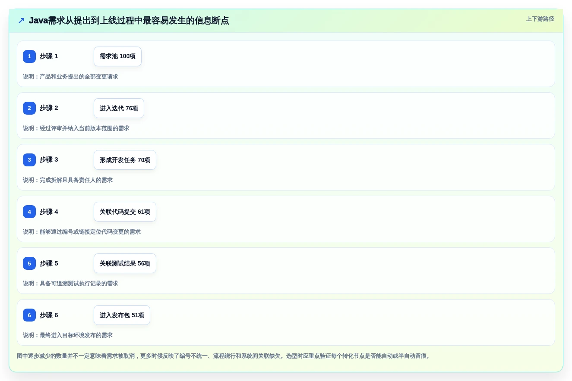This screenshot has height=381, width=572.
Task: Click the number 3 step badge
Action: tap(29, 160)
